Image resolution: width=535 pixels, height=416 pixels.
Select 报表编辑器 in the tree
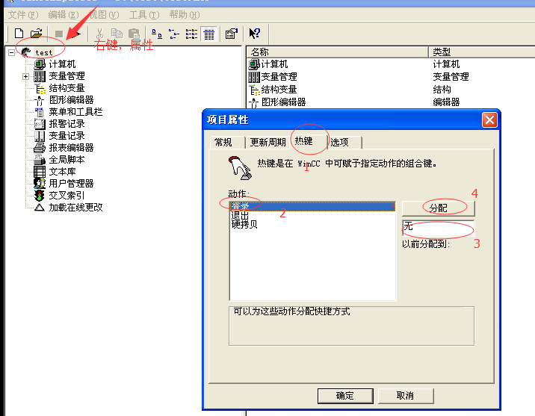71,148
